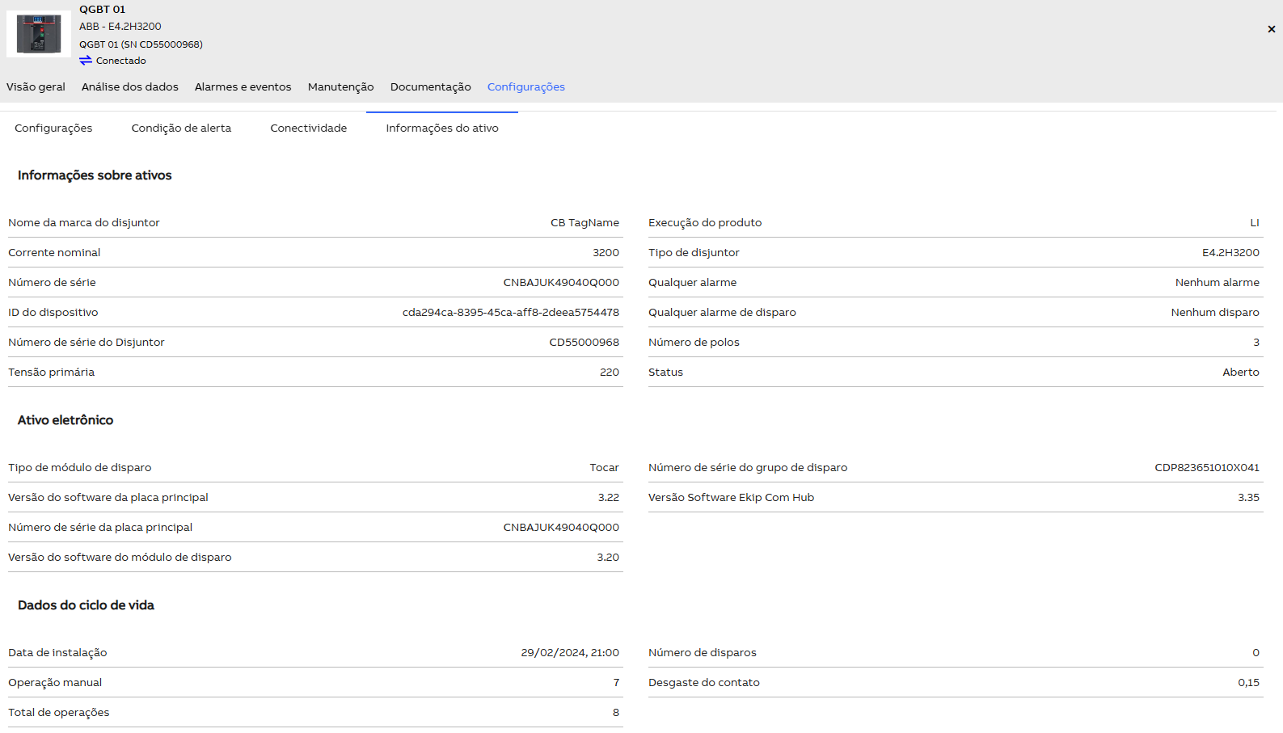The image size is (1283, 733).
Task: Click the CB TagName value
Action: click(x=585, y=222)
